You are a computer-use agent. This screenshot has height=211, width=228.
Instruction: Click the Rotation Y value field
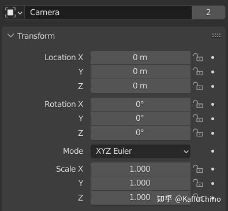[x=140, y=119]
